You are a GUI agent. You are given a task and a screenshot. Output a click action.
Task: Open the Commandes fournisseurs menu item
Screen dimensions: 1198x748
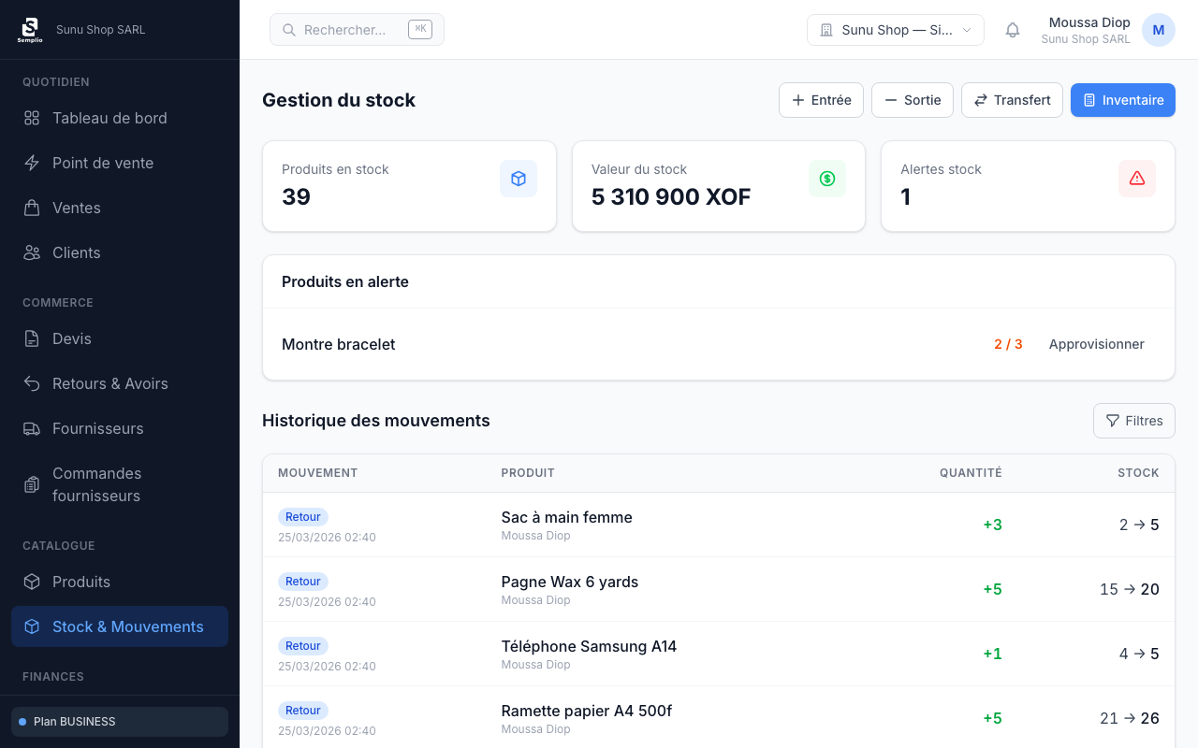pyautogui.click(x=96, y=484)
